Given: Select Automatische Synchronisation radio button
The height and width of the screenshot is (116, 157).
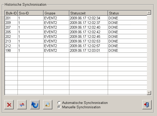Looking at the screenshot, I should [x=59, y=103].
